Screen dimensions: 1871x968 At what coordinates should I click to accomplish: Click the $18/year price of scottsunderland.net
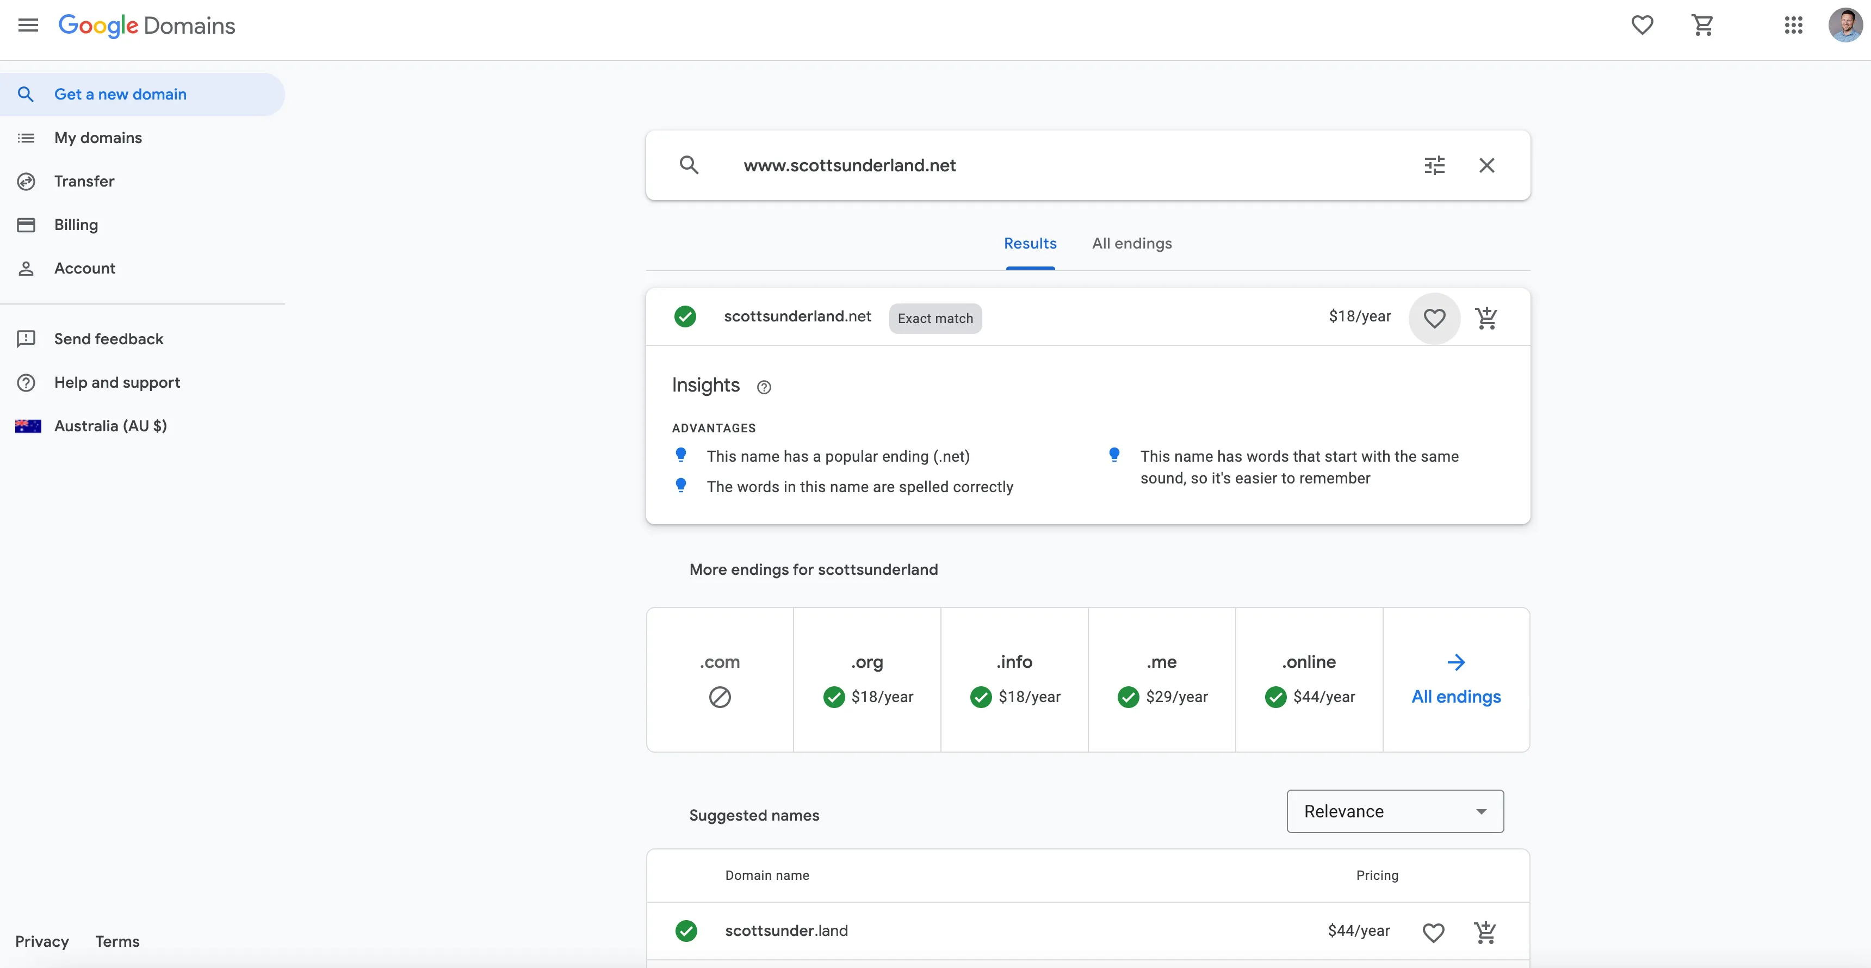pyautogui.click(x=1360, y=317)
